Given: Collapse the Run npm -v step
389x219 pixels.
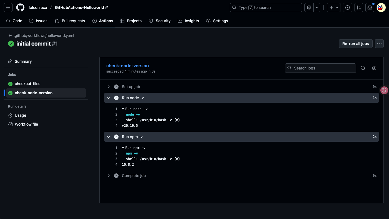Looking at the screenshot, I should (109, 137).
